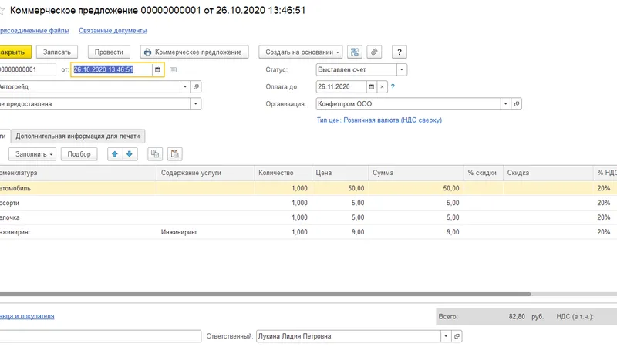Click the Оплата до date field 26.11.2020
This screenshot has width=617, height=347.
coord(341,86)
